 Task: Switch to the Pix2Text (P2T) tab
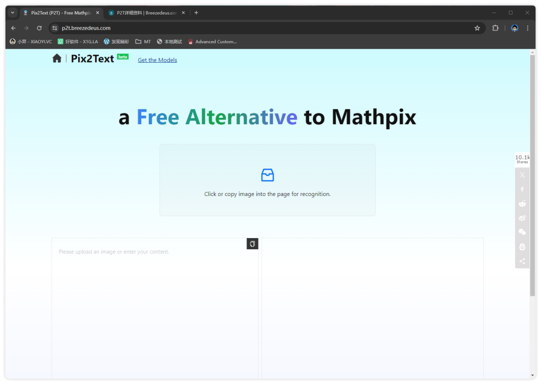point(61,13)
